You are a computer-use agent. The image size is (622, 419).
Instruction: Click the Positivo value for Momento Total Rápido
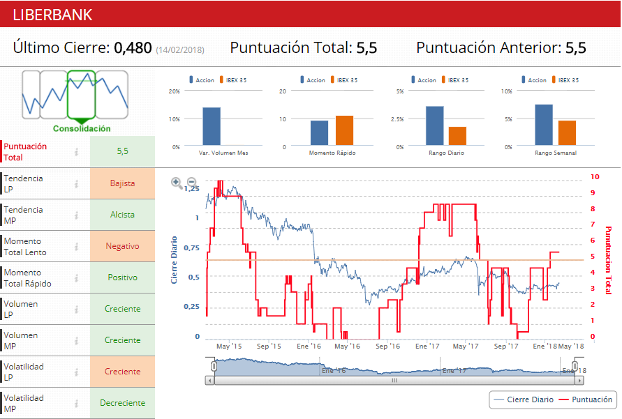pyautogui.click(x=123, y=277)
